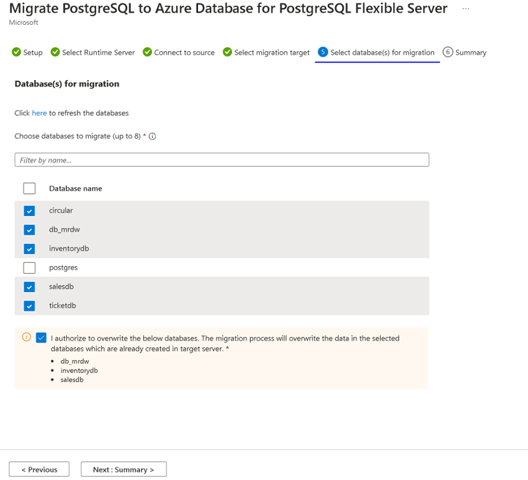Click the step 5 blue circle icon
Viewport: 528px width, 480px height.
[323, 53]
